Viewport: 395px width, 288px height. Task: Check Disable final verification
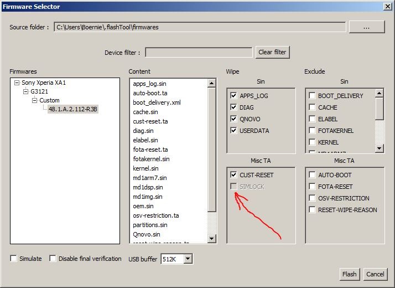coord(53,258)
